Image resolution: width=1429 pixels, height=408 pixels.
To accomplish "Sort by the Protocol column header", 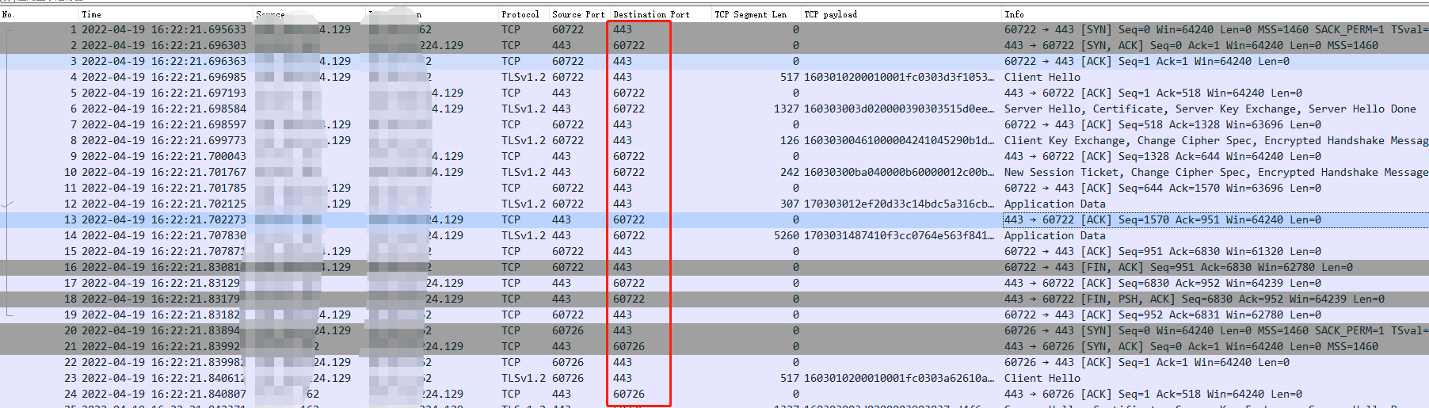I will 520,14.
